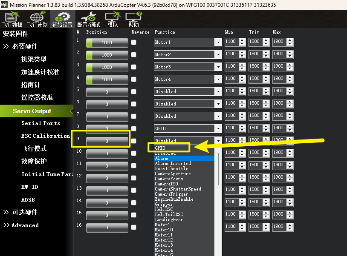Open the 加速度计校准 accelerometer calibration page
Screen dimensions: 347x256
[40, 72]
